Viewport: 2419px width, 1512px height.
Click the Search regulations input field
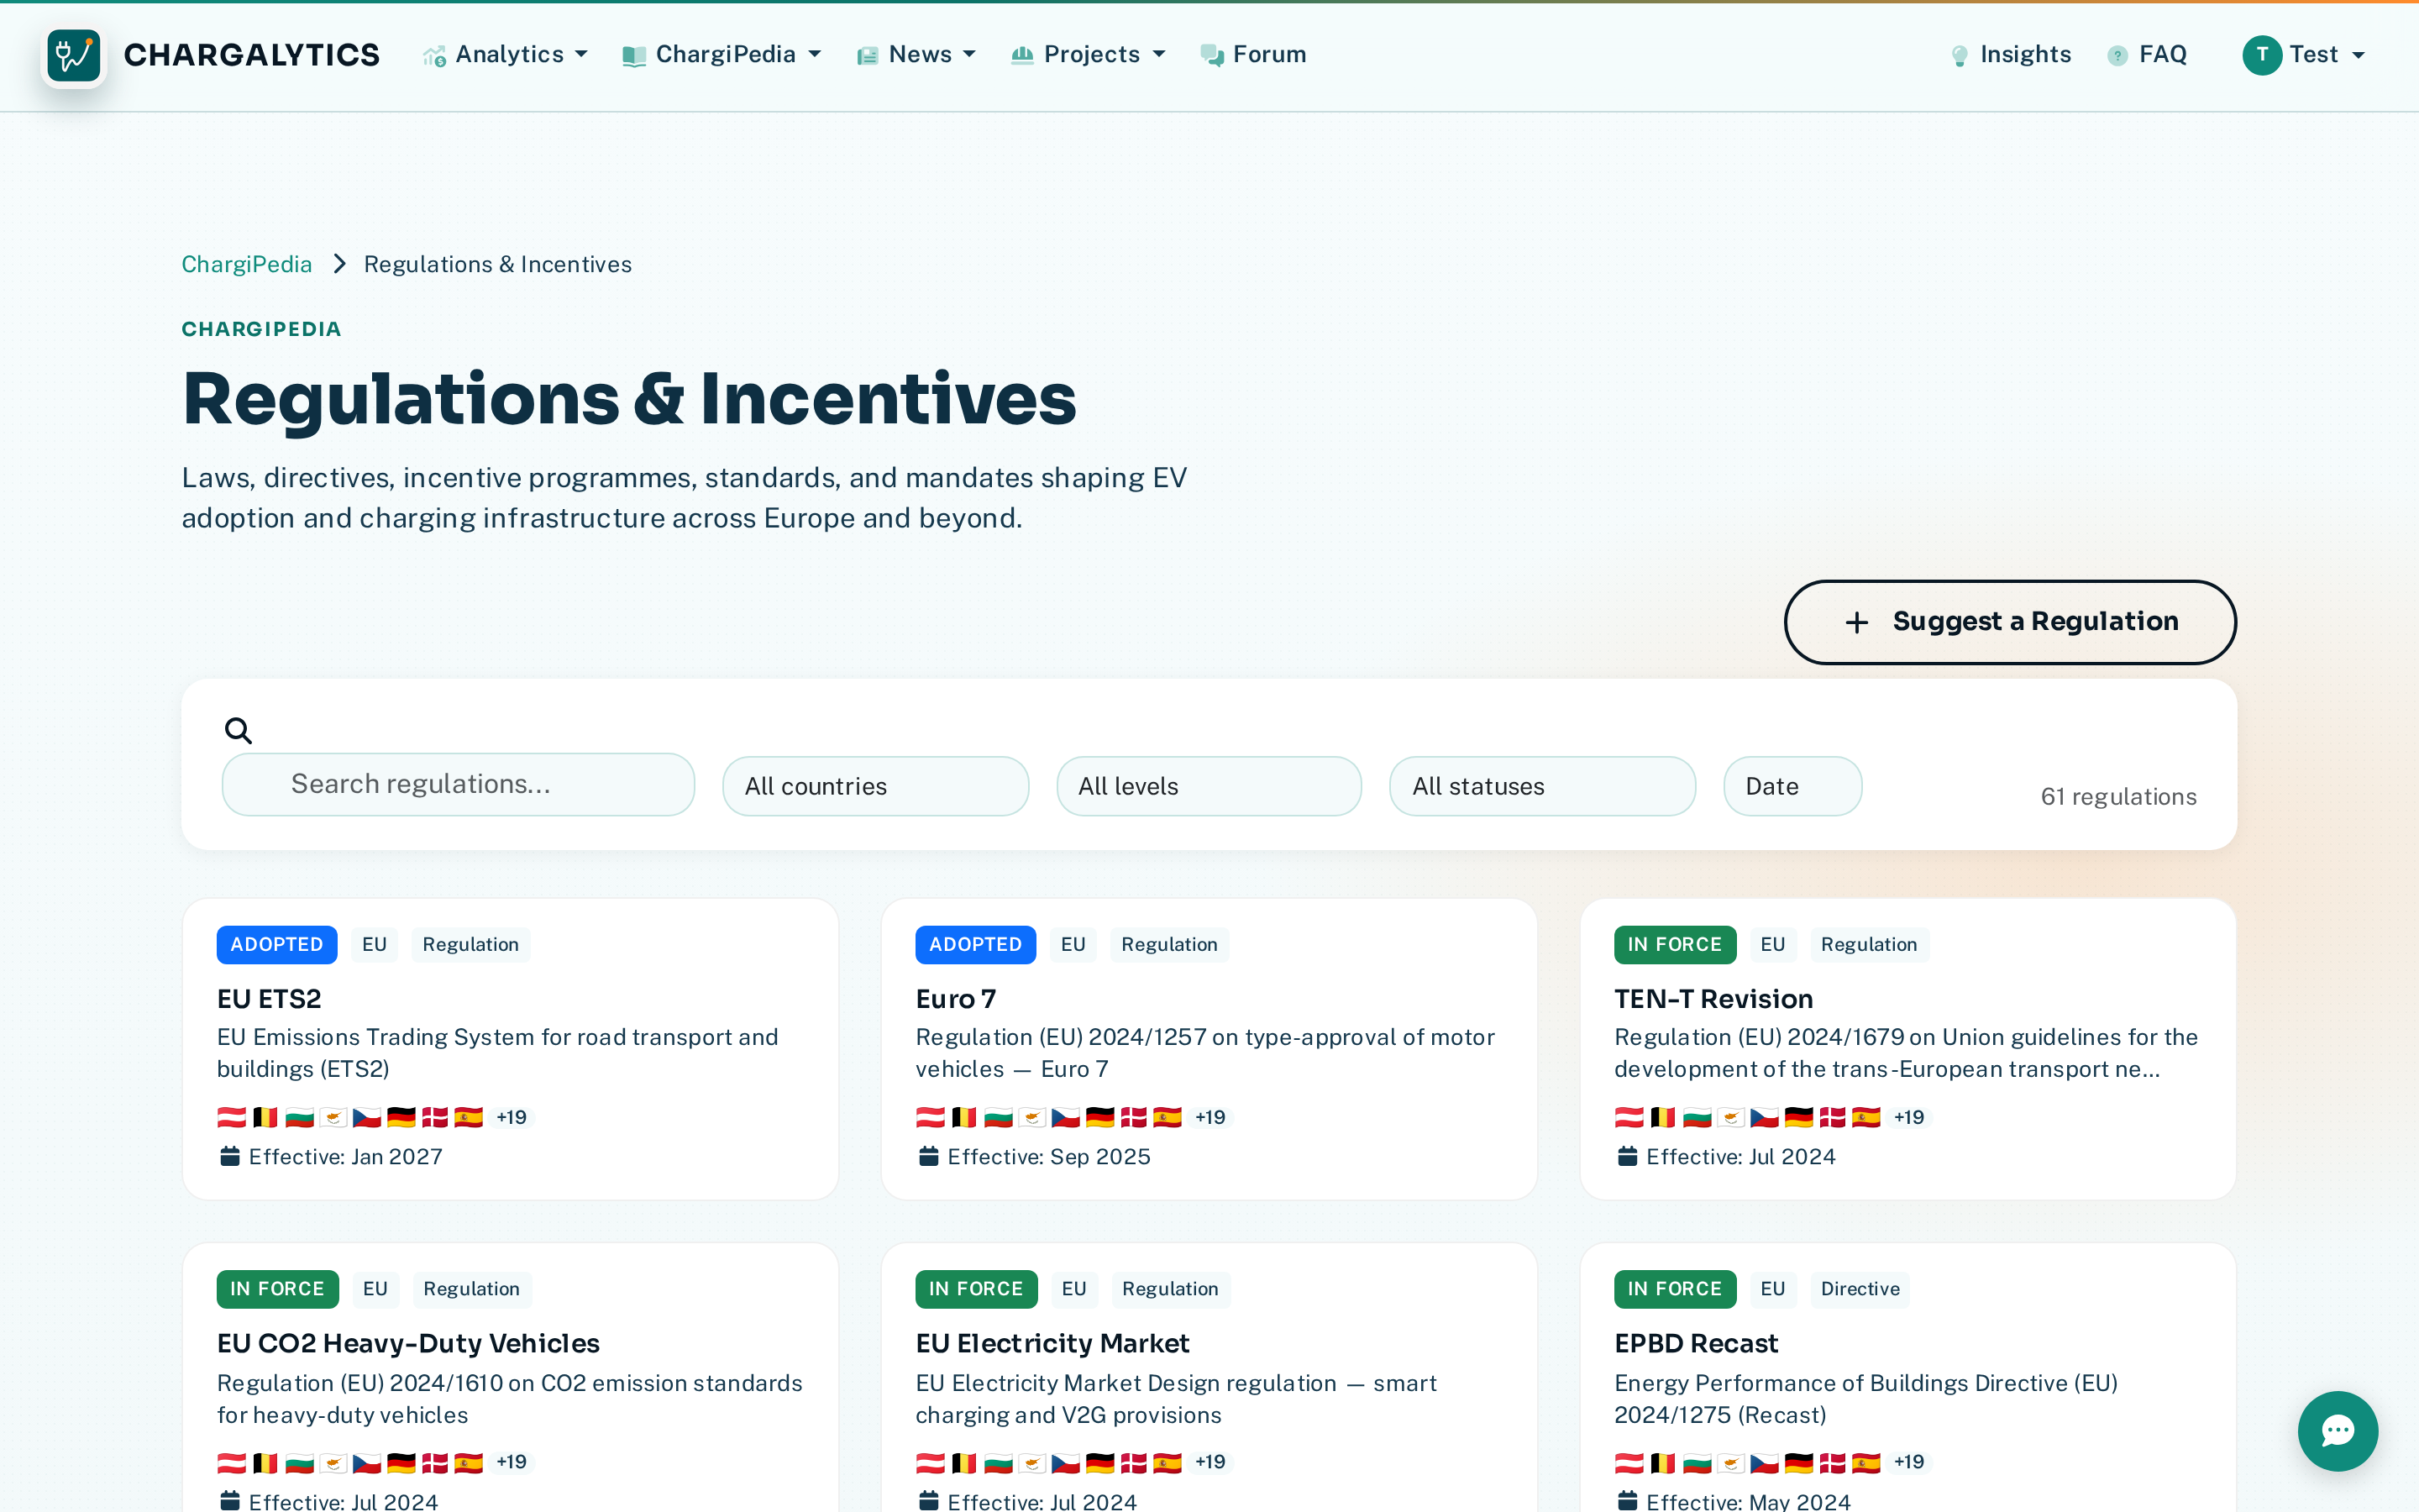458,784
